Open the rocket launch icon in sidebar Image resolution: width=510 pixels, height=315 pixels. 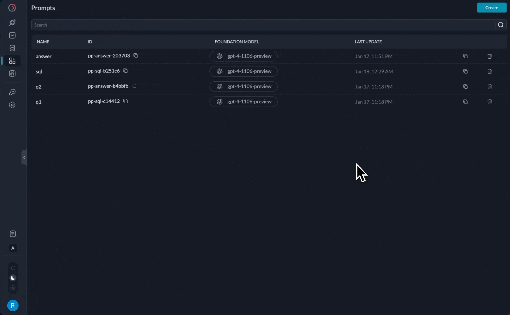pyautogui.click(x=12, y=22)
